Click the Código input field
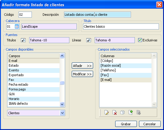The height and width of the screenshot is (130, 164). (25, 15)
